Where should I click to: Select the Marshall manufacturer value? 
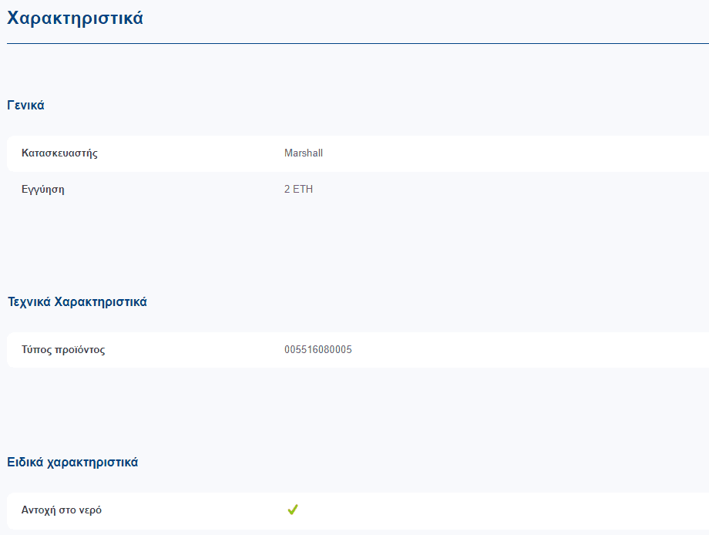coord(304,153)
